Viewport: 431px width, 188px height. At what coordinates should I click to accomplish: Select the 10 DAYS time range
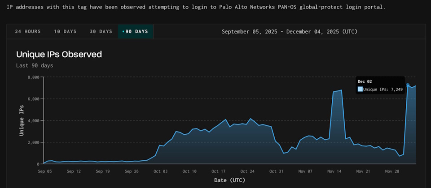[65, 31]
